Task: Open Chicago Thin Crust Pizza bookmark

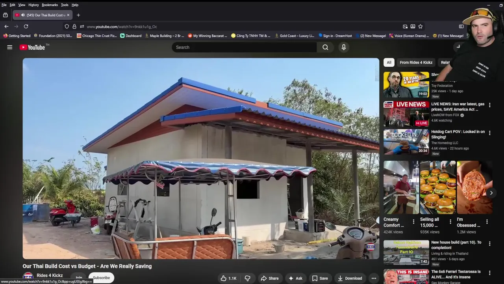Action: 97,35
